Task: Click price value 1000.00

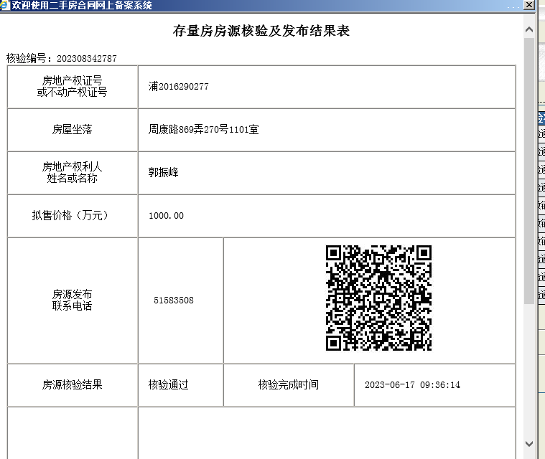Action: (x=166, y=216)
